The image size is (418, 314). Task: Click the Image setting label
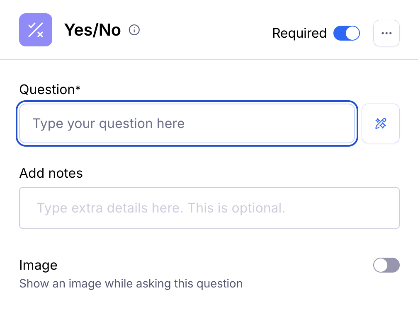(x=38, y=265)
